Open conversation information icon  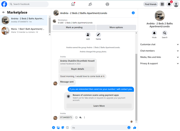click(133, 13)
